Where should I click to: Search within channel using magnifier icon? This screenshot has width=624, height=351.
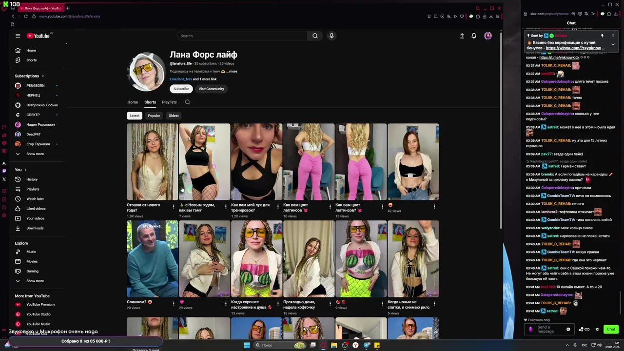(187, 102)
